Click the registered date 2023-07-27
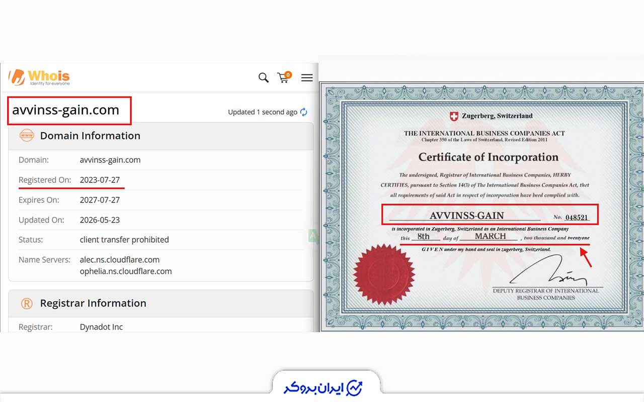The width and height of the screenshot is (644, 402). click(x=100, y=180)
